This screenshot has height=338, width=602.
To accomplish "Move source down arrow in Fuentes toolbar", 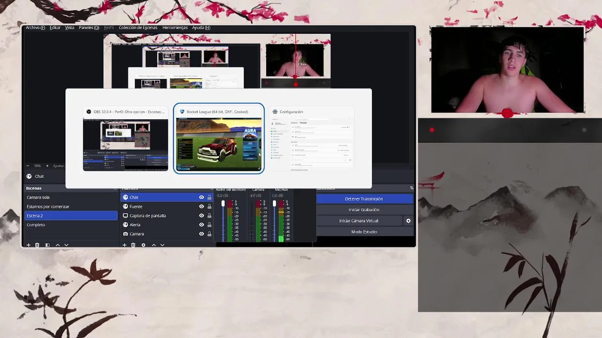I will (x=162, y=245).
